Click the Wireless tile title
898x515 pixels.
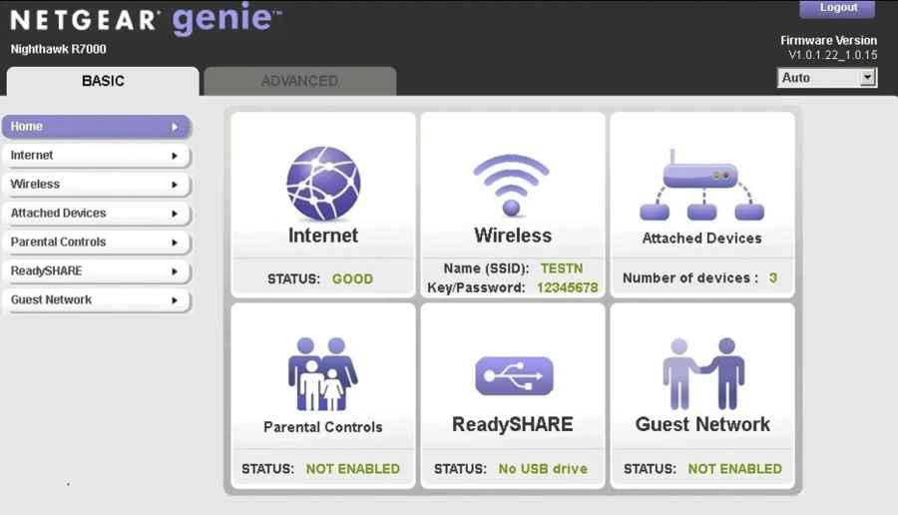coord(513,236)
